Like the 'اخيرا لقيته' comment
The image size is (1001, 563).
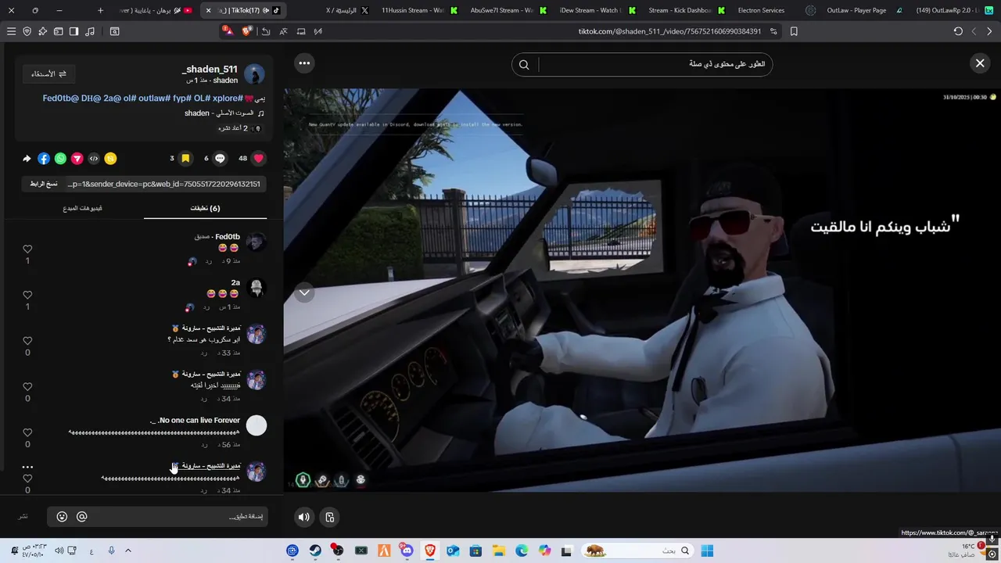coord(27,387)
